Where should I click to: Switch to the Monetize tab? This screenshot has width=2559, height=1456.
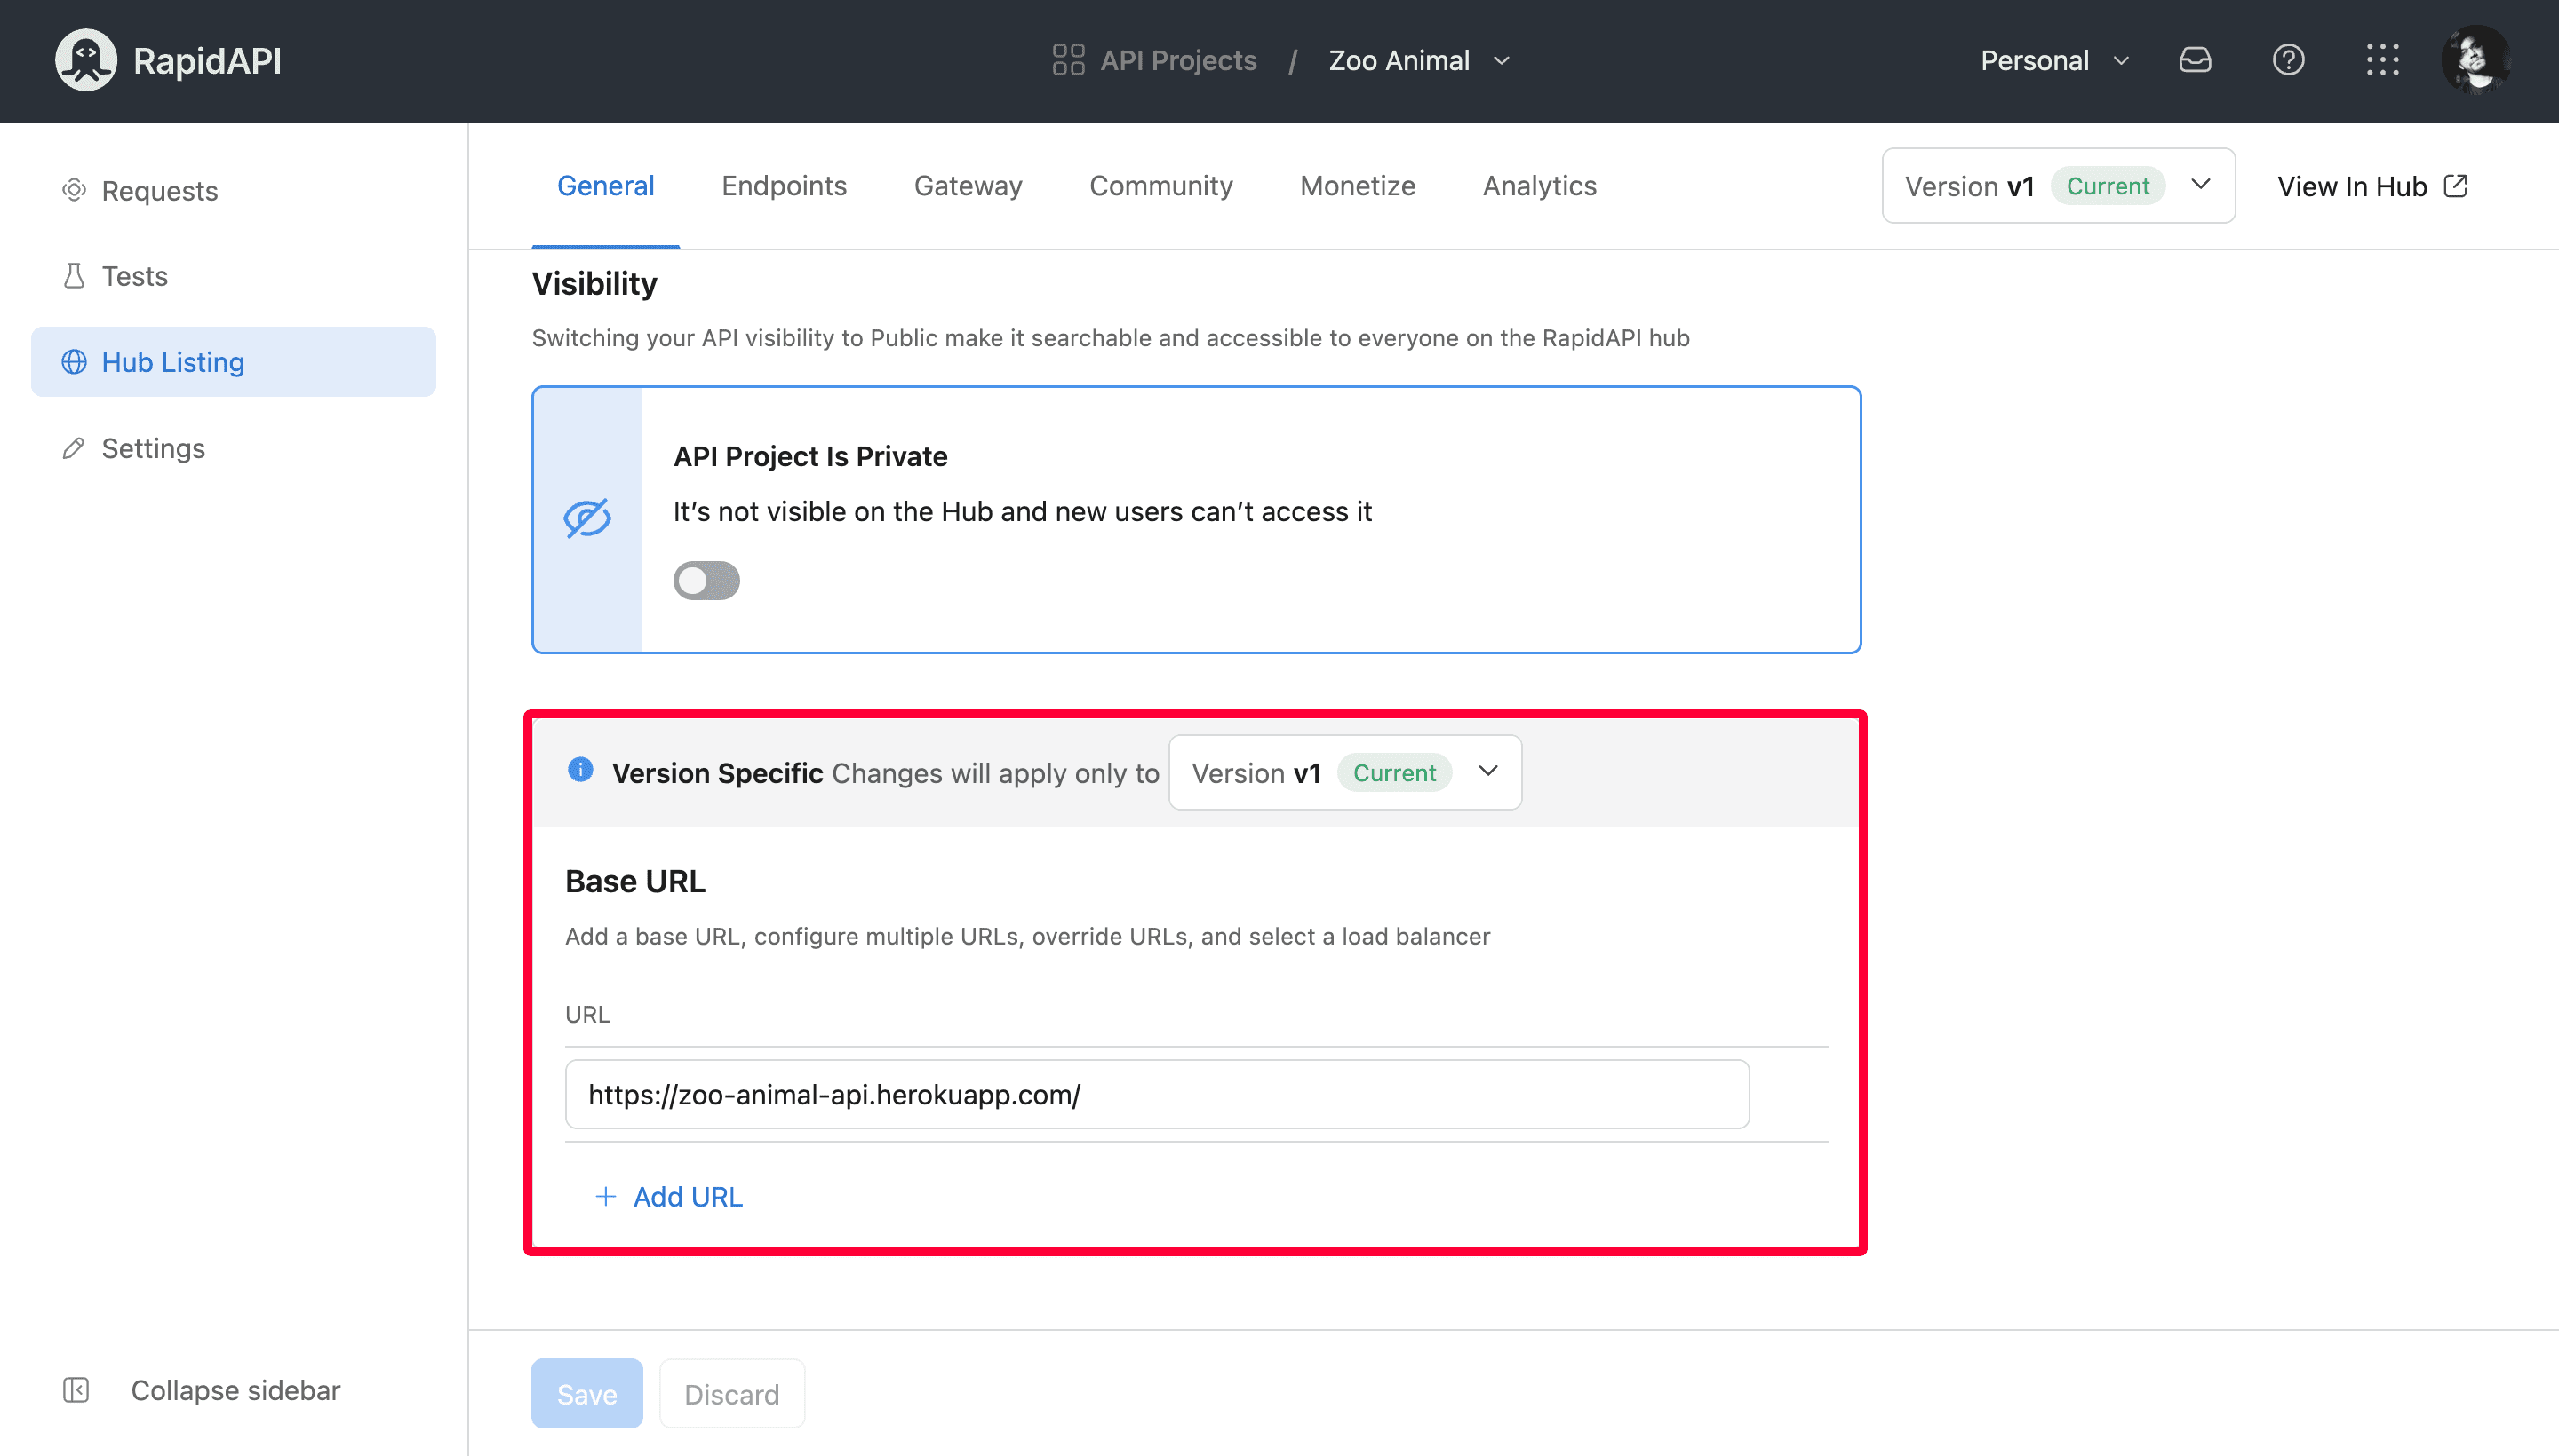[x=1357, y=186]
